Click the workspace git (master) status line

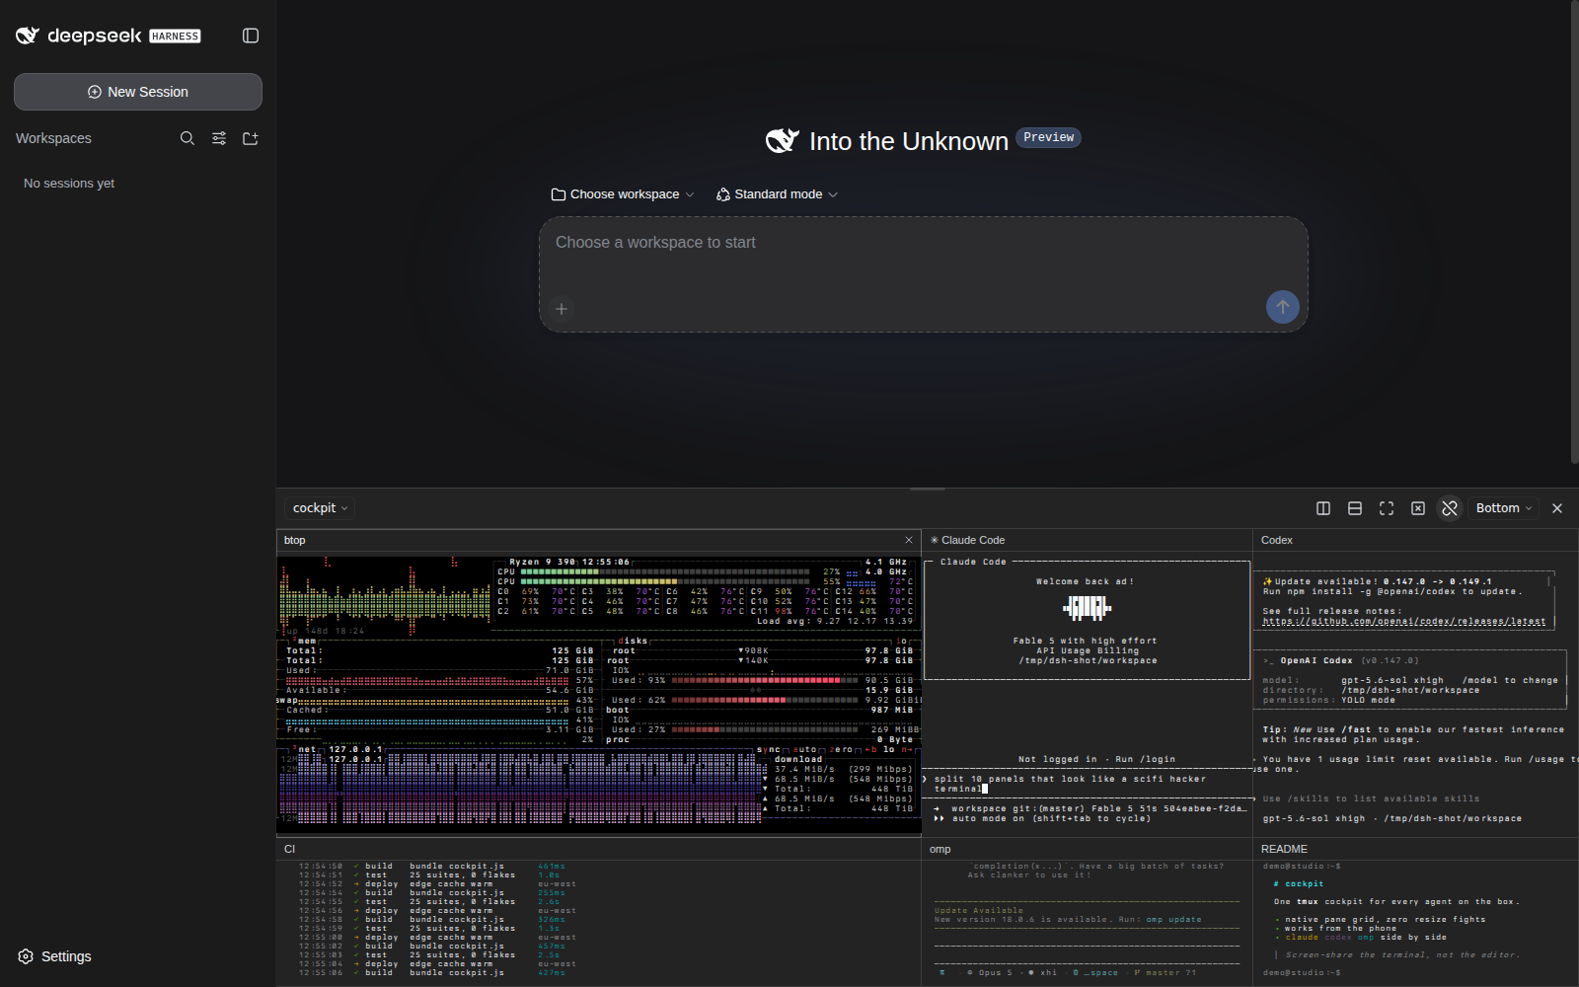[x=1090, y=808]
